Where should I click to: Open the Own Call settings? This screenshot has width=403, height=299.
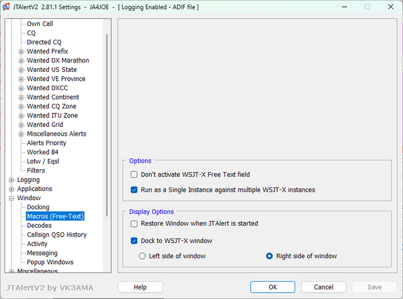point(40,24)
